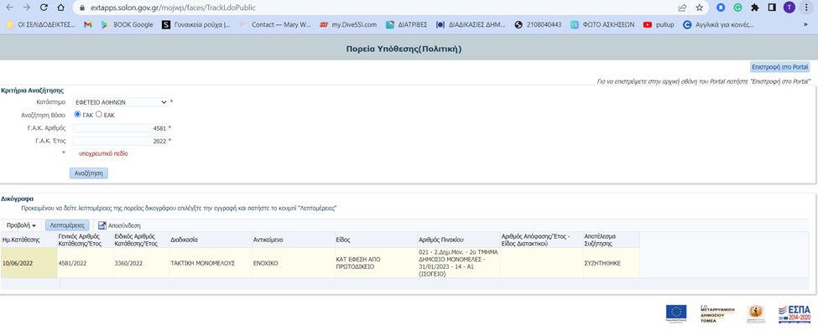This screenshot has height=331, width=818.
Task: Select the ΓΑΚ radio button
Action: pos(78,114)
